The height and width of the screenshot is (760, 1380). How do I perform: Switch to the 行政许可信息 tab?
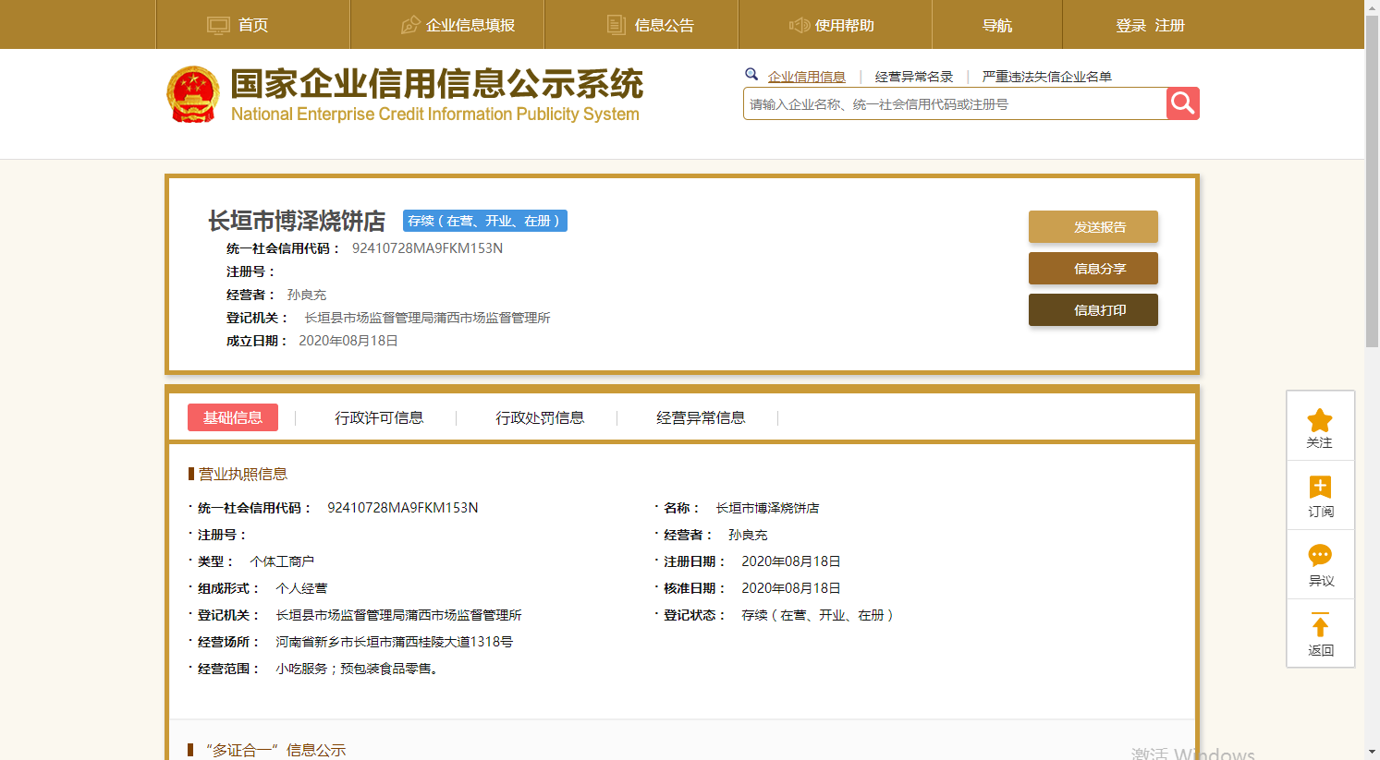(x=379, y=417)
